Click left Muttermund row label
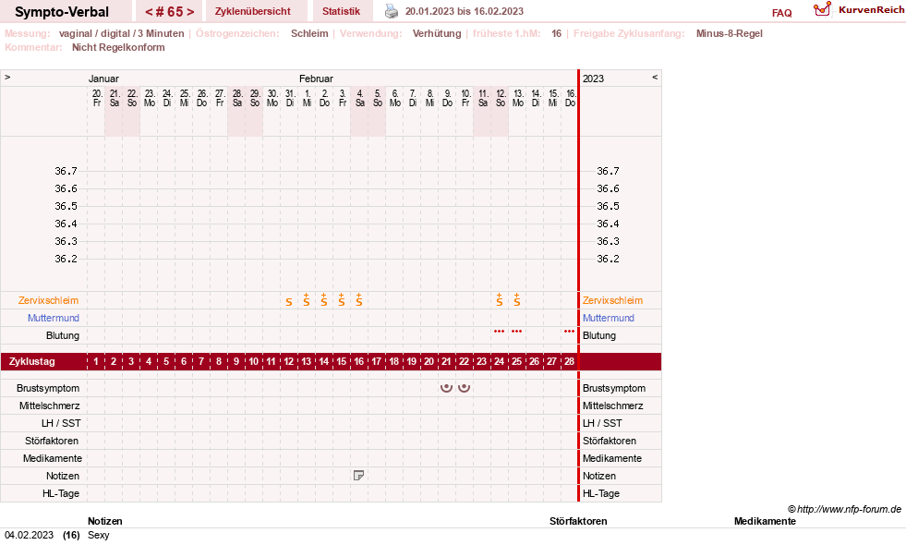Image resolution: width=906 pixels, height=557 pixels. [54, 318]
